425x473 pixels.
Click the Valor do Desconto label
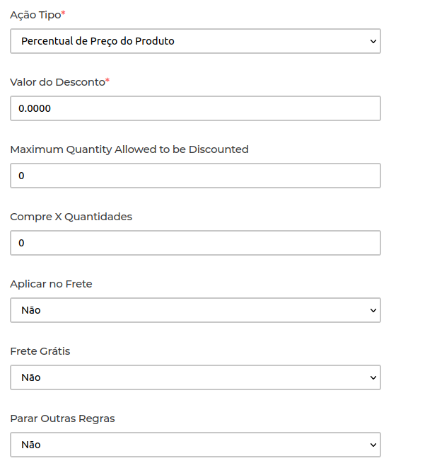click(x=57, y=82)
